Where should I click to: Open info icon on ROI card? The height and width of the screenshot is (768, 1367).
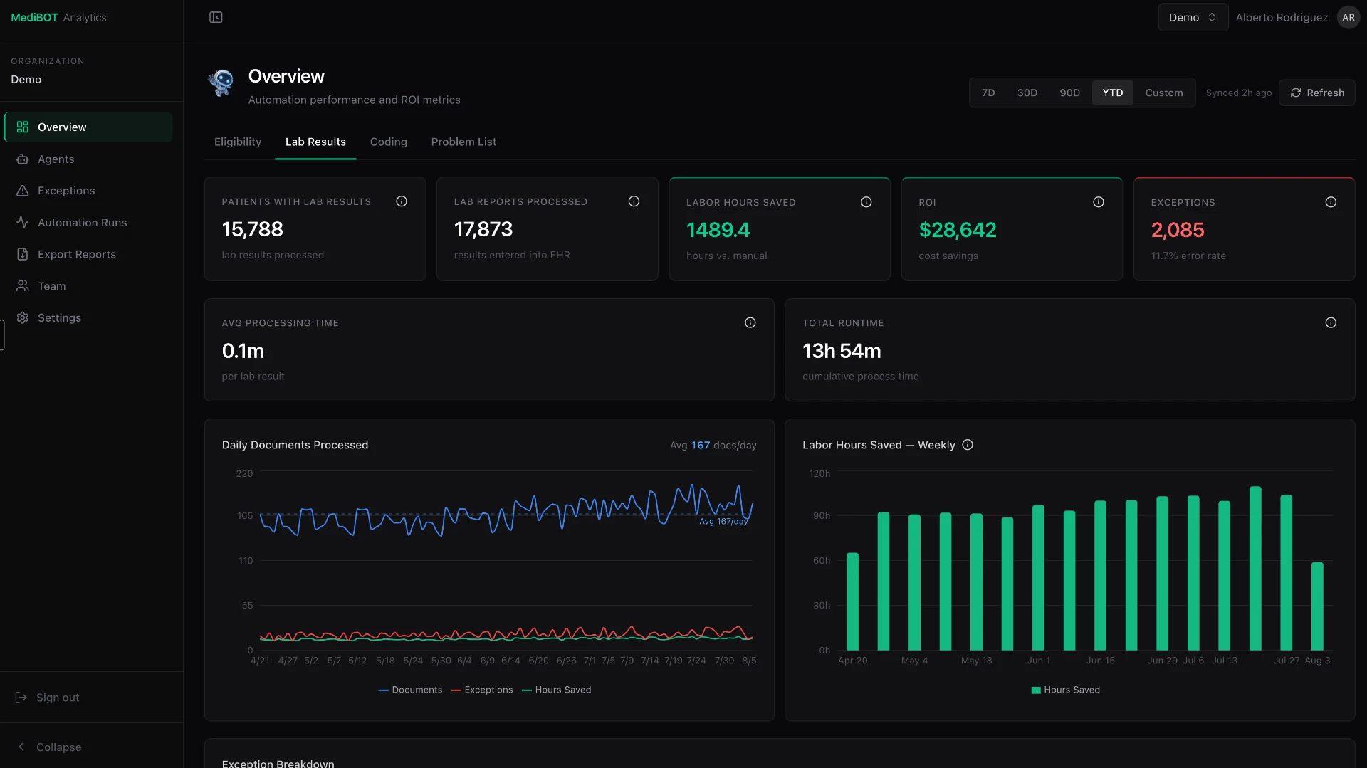(1099, 202)
